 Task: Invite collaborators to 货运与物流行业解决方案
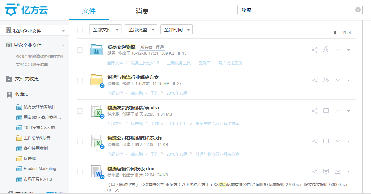pos(326,80)
